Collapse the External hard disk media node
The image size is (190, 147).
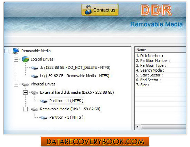pos(25,93)
